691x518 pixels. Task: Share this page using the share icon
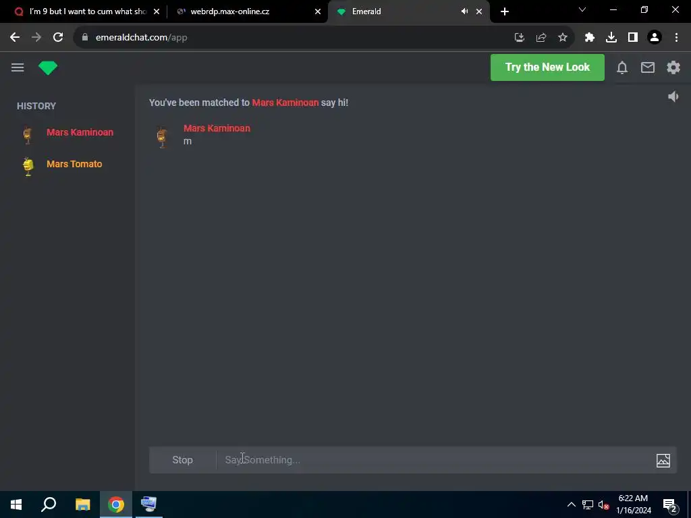click(x=541, y=38)
